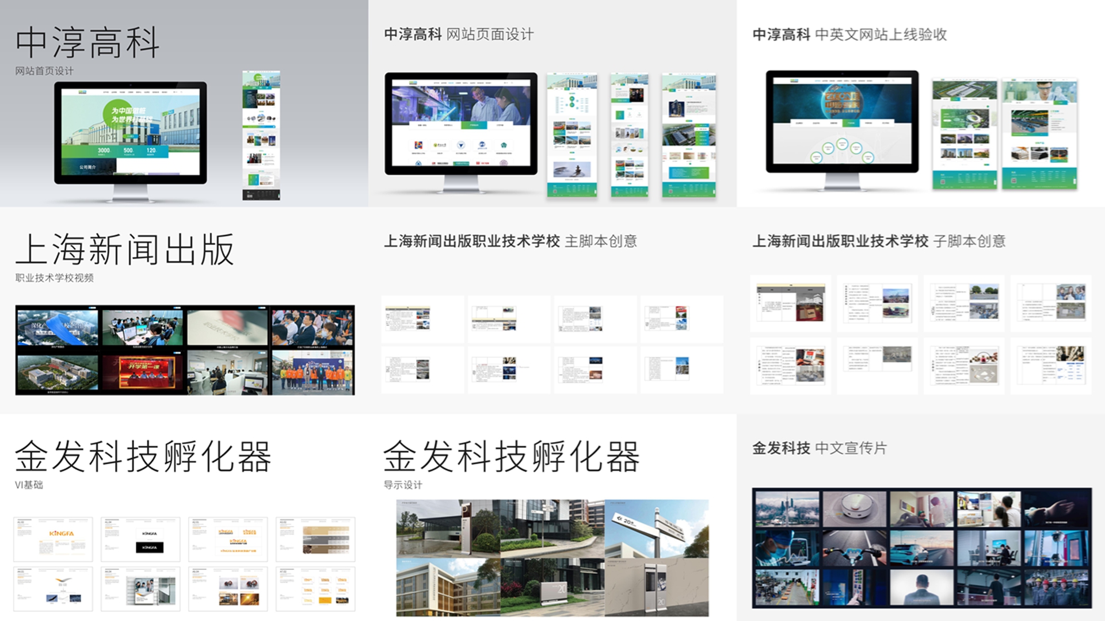Screen dimensions: 1105x621
Task: Open the promo frame of a teal car on the road
Action: (x=921, y=547)
